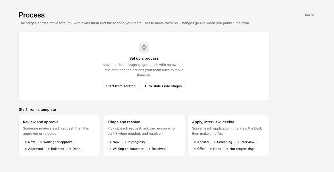Click the New chip in Triage and resolve

tap(115, 142)
